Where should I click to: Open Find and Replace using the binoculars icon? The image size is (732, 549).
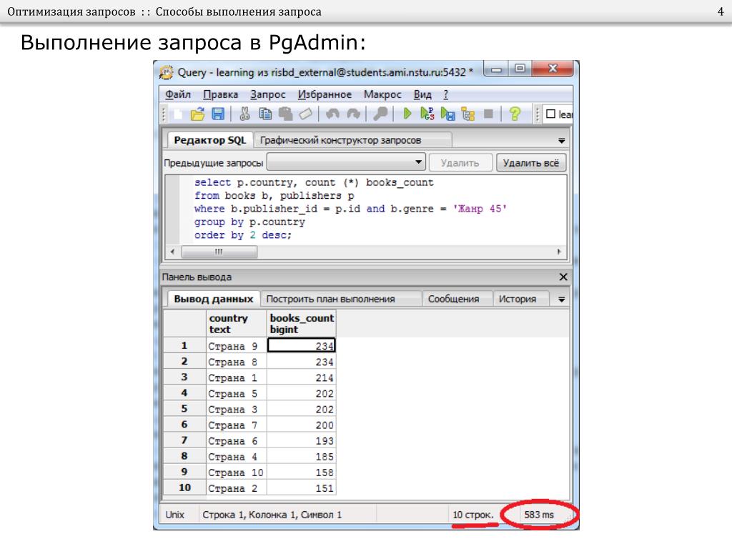click(380, 114)
